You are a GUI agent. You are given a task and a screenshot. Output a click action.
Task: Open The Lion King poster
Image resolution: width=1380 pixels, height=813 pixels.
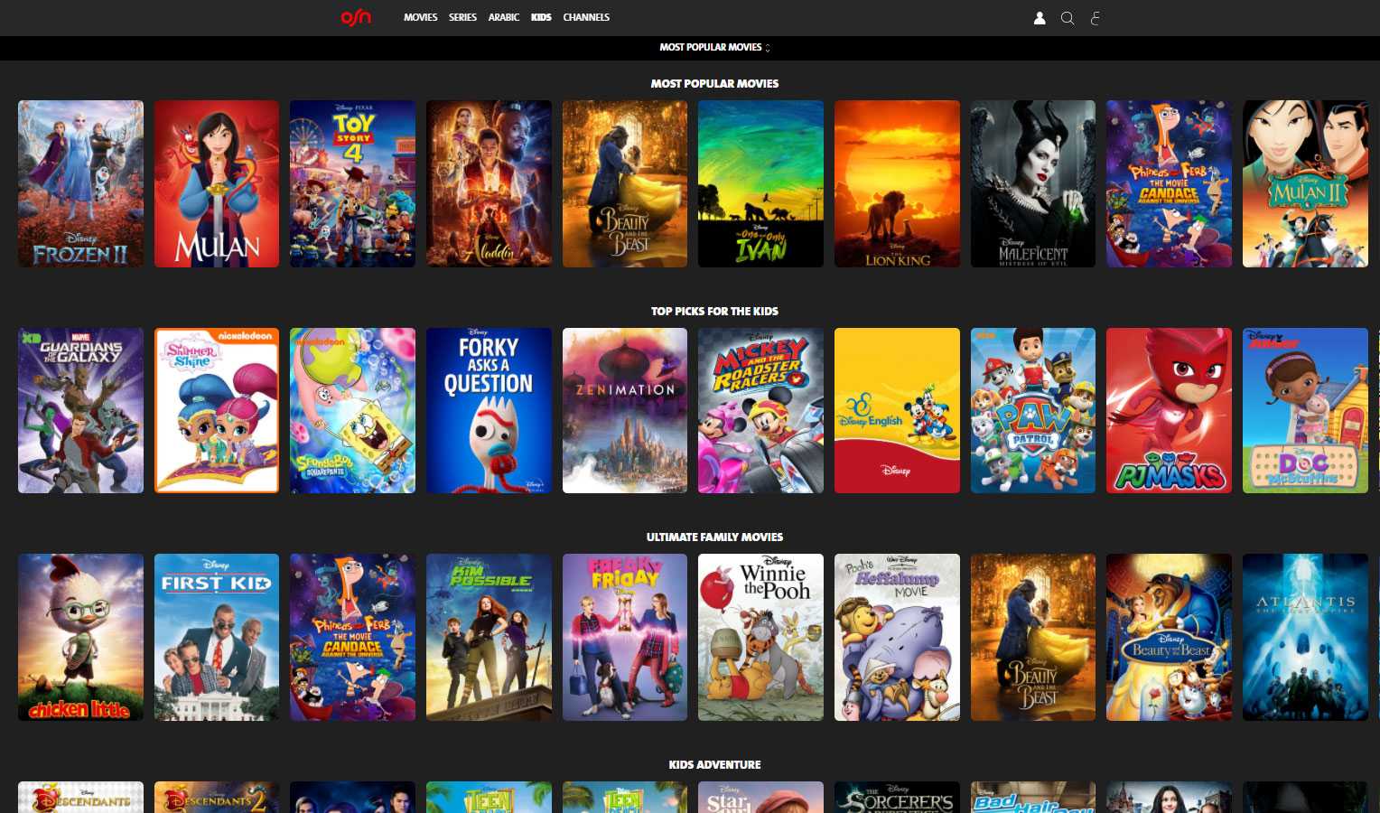[x=897, y=183]
